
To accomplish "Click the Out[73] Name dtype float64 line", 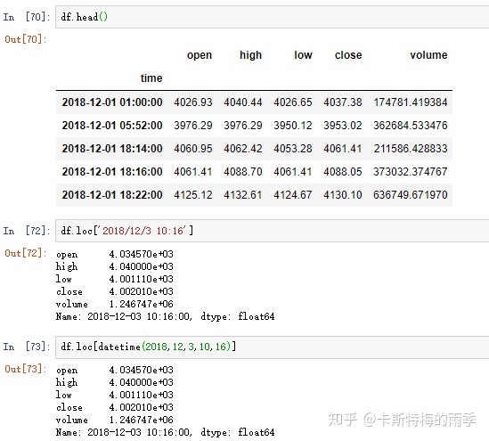I will pos(166,432).
